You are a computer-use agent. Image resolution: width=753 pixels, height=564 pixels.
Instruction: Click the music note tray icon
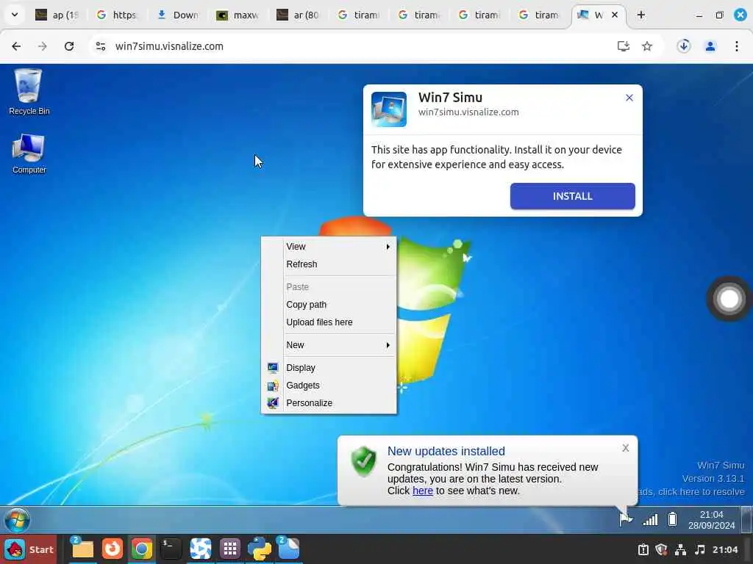click(x=700, y=549)
